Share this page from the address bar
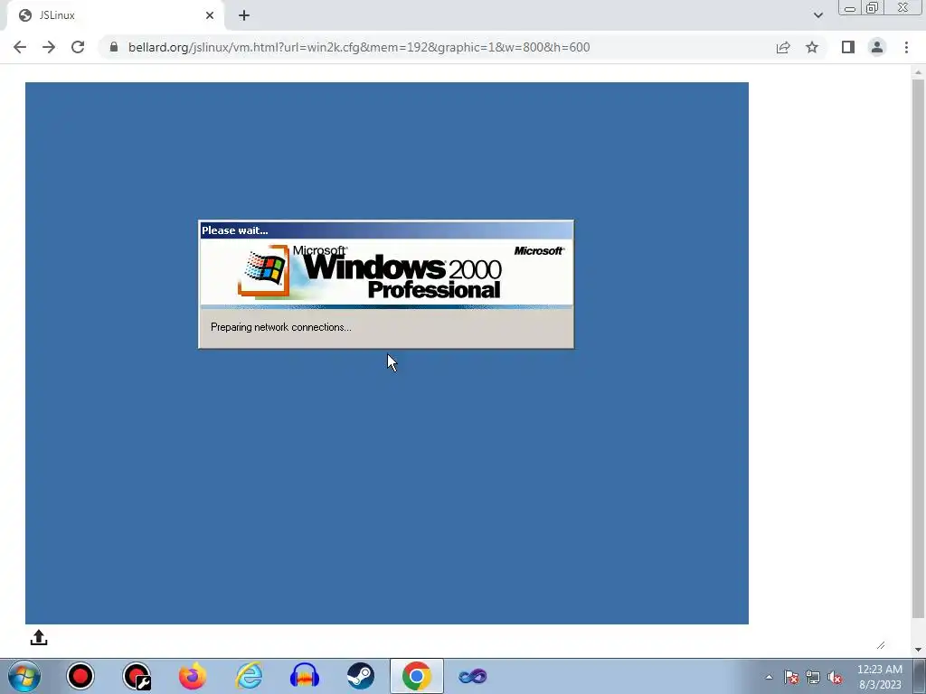The image size is (926, 694). point(783,47)
